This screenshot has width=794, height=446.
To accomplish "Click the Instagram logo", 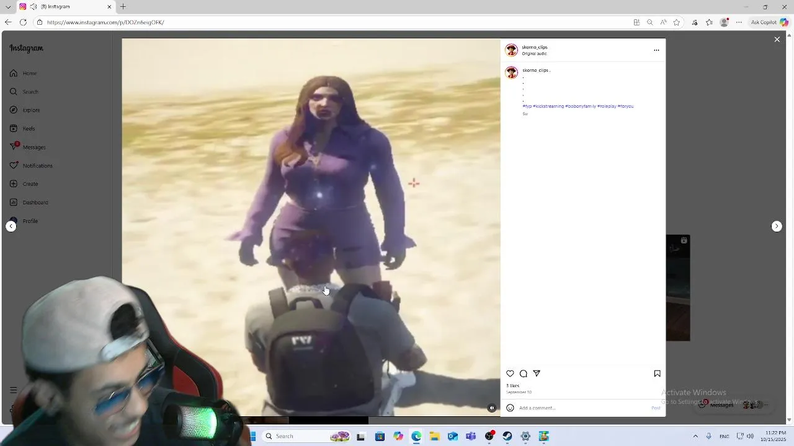I will [x=26, y=48].
